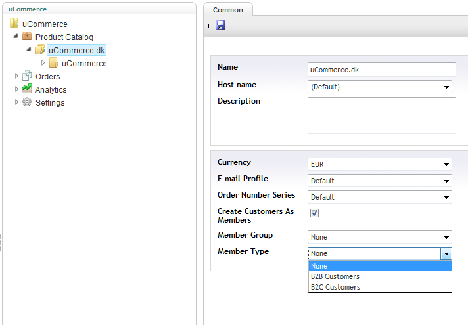
Task: Click the uCommerce panel header title
Action: tap(28, 9)
